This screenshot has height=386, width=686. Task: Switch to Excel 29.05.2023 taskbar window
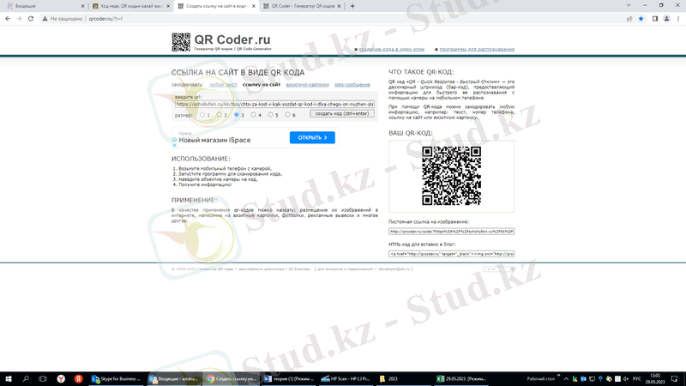coord(461,379)
